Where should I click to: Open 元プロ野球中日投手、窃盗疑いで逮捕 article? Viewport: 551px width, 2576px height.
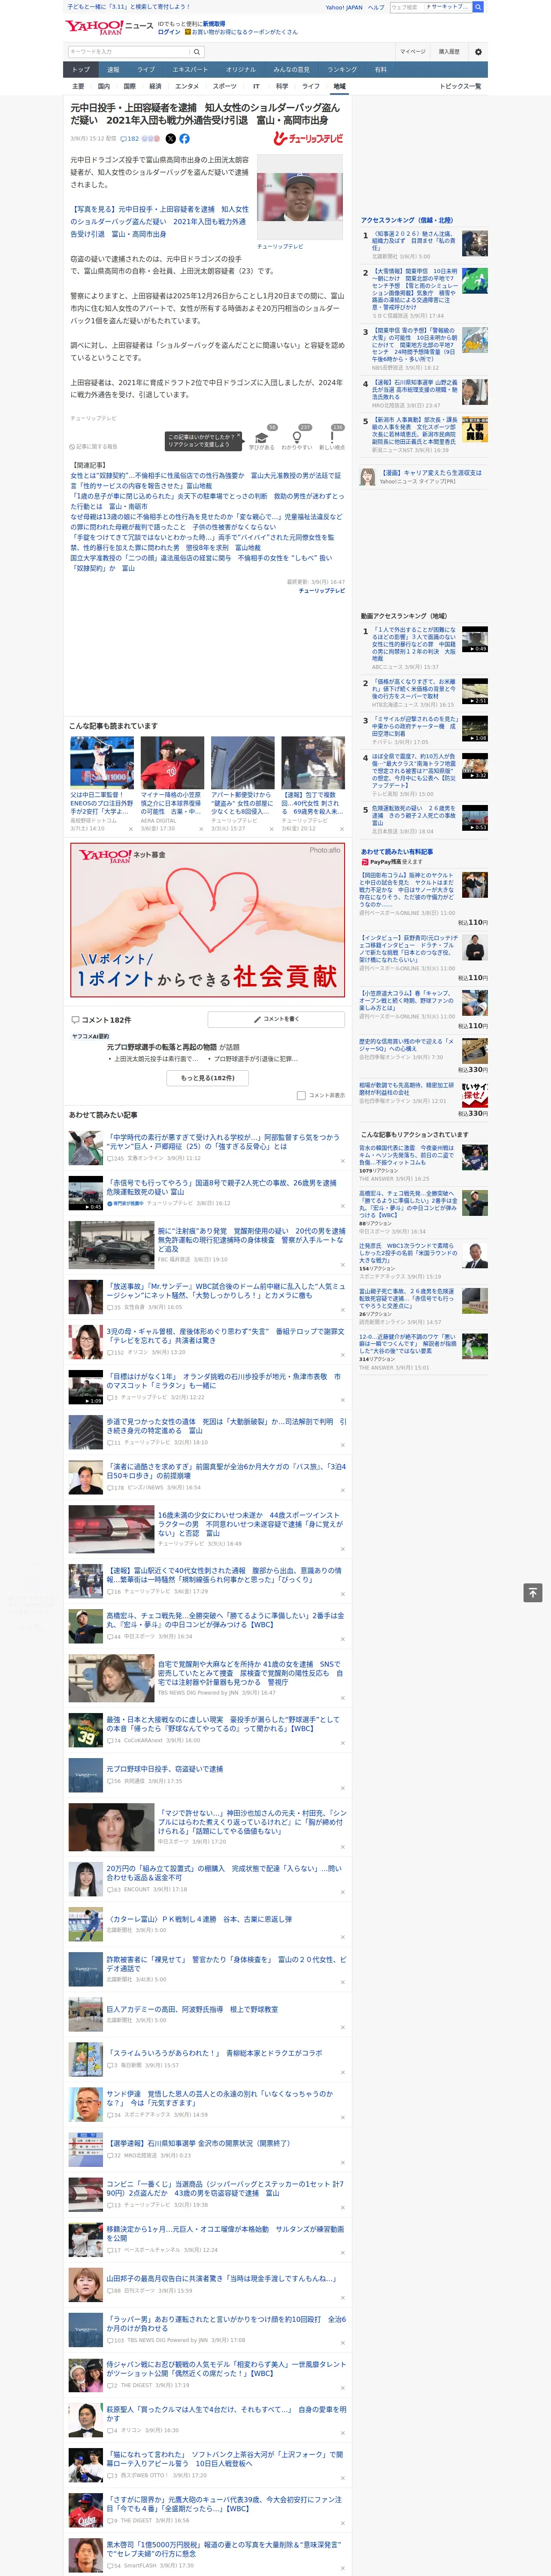[165, 1769]
